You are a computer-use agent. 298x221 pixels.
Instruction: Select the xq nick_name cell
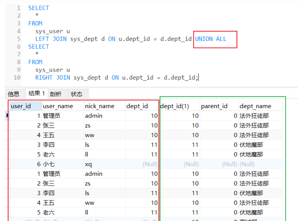point(105,164)
